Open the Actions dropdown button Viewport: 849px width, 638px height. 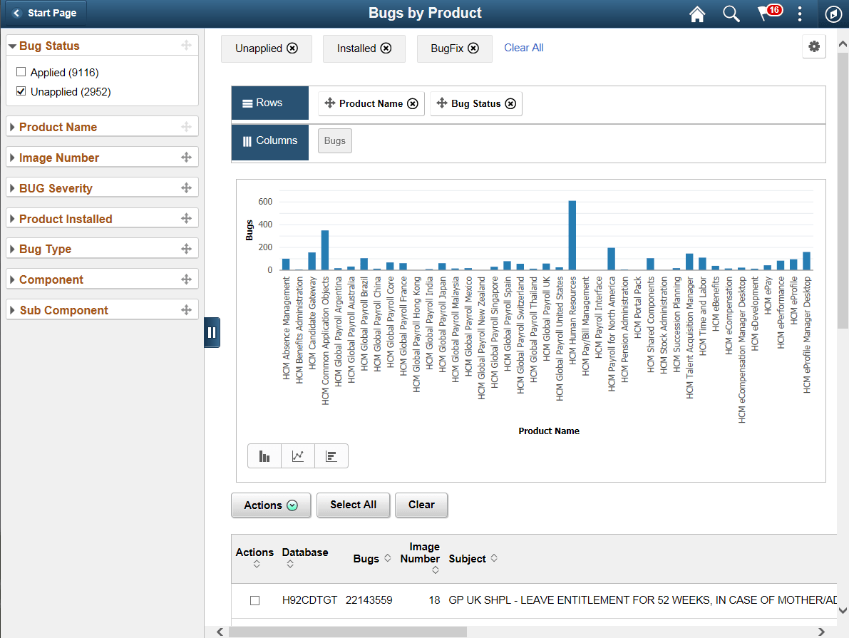271,505
